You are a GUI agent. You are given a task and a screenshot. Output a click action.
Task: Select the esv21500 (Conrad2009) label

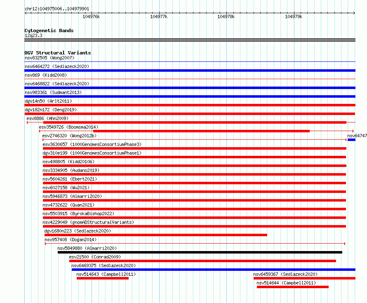coord(95,257)
